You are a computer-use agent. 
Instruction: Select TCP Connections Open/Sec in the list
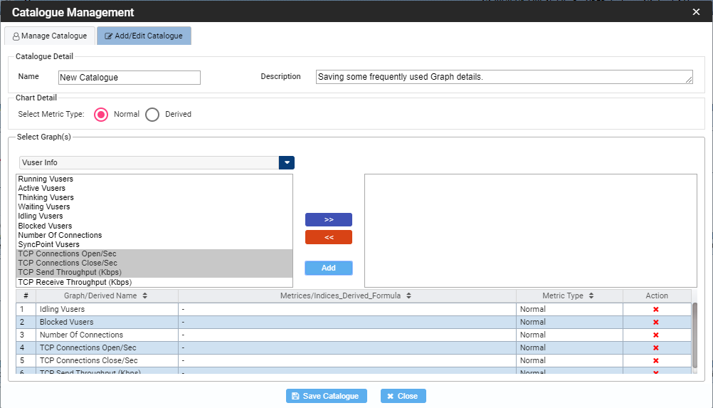pos(154,253)
